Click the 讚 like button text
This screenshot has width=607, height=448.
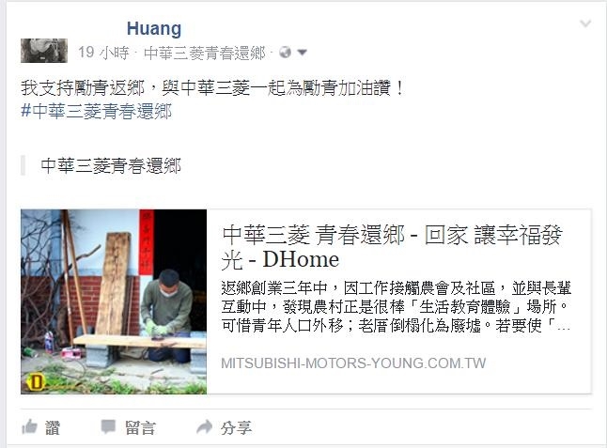click(53, 428)
